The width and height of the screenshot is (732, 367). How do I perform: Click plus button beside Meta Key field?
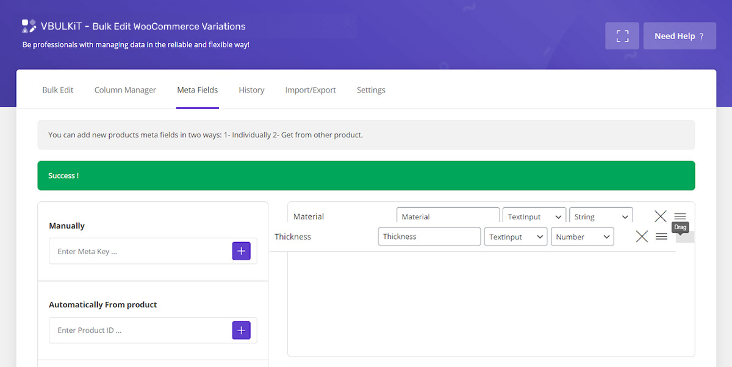241,251
